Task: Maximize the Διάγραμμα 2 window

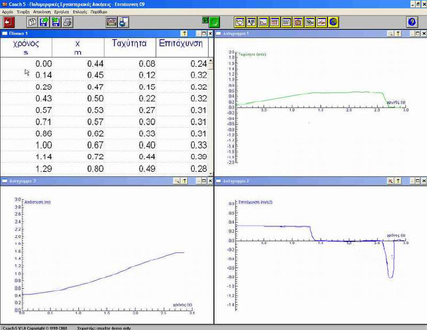Action: tap(417, 181)
